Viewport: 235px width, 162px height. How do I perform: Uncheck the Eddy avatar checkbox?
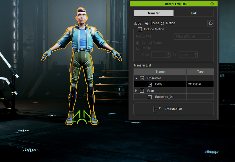pyautogui.click(x=150, y=84)
